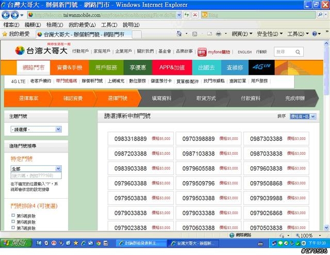The height and width of the screenshot is (255, 330).
Task: Choose phone number 0983318889
Action: coord(141,139)
